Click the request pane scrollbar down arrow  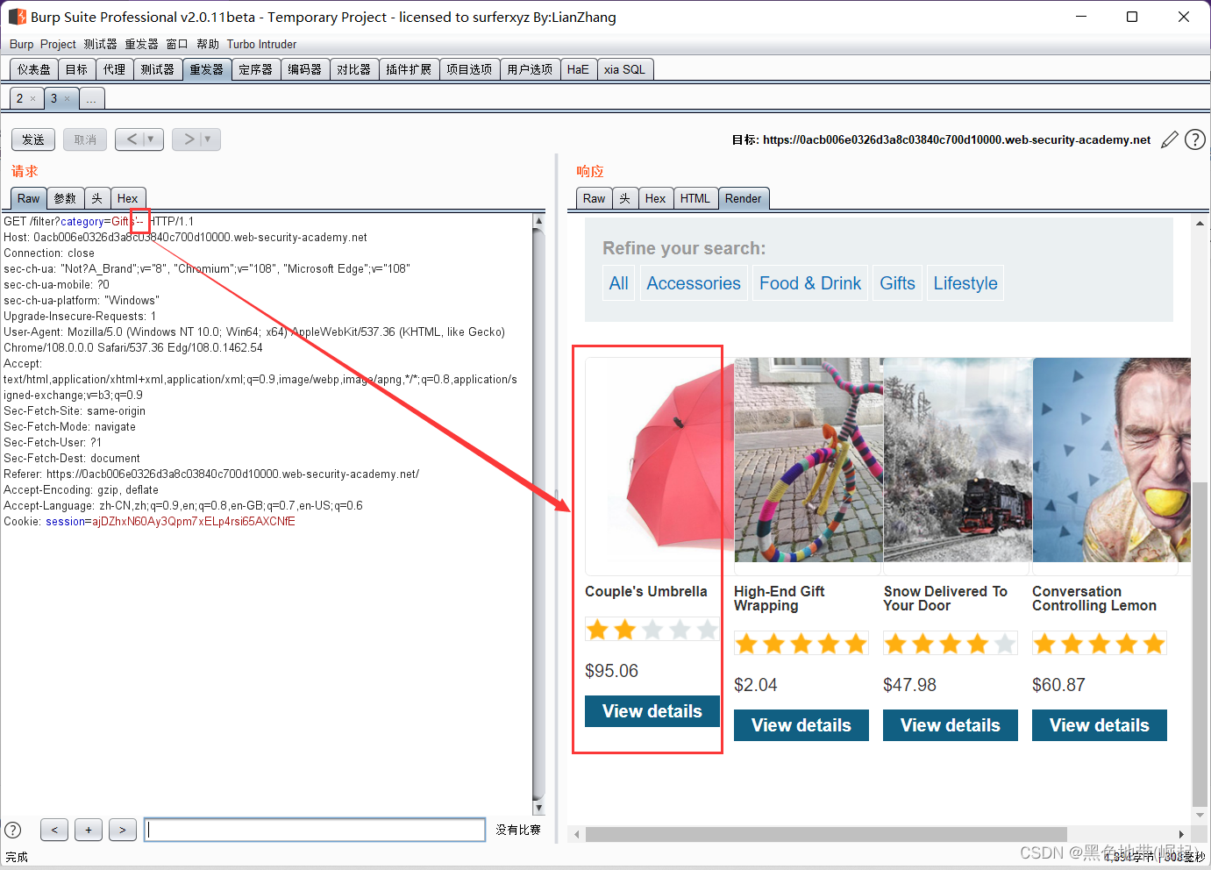[x=538, y=808]
